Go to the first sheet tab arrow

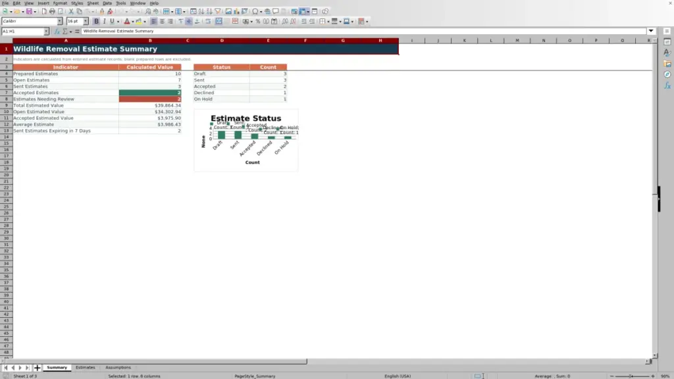click(x=5, y=368)
